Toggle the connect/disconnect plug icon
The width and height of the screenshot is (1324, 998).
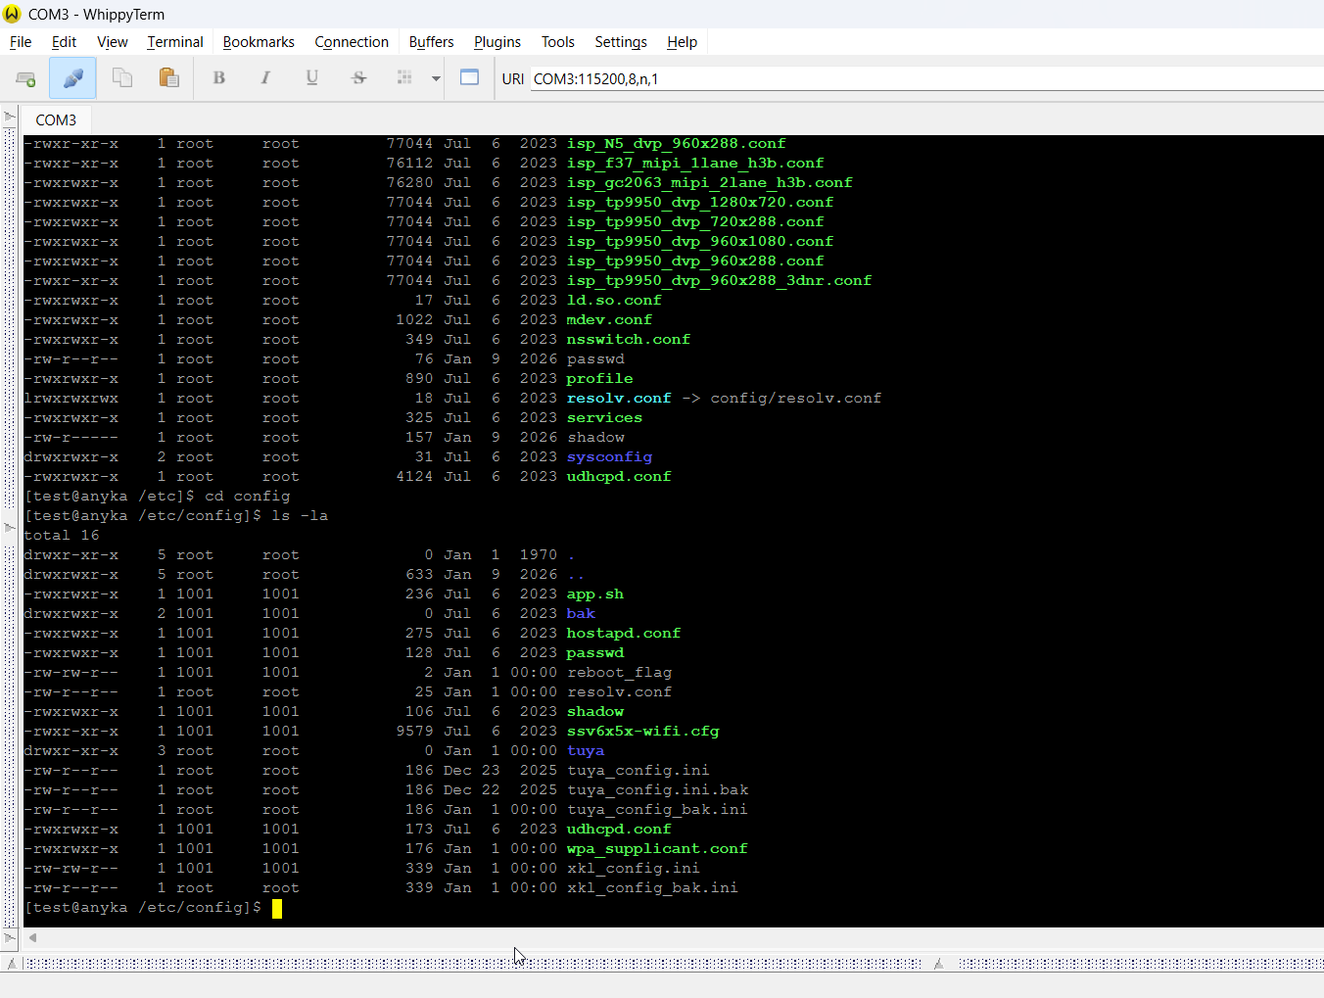(72, 78)
